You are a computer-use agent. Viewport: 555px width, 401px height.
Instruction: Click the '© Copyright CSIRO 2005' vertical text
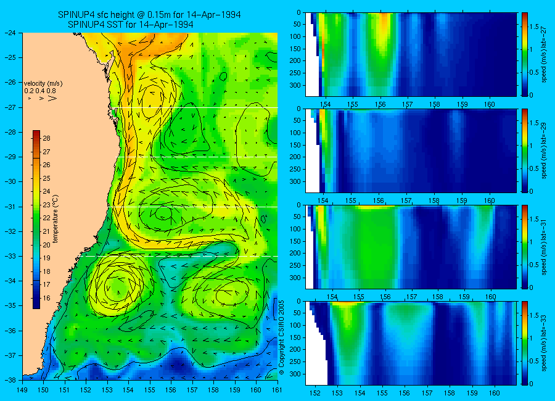click(x=281, y=337)
